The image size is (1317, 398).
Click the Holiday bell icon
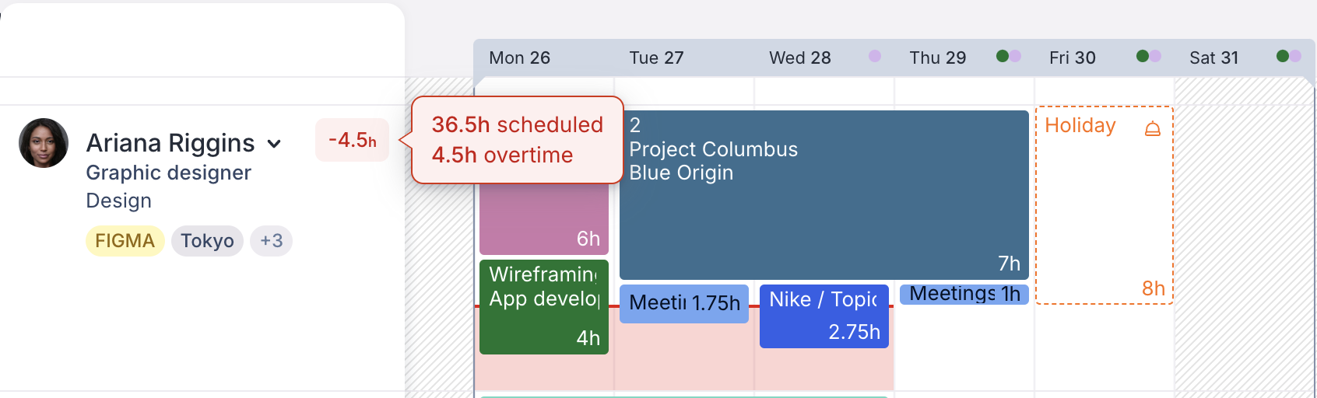click(1153, 129)
